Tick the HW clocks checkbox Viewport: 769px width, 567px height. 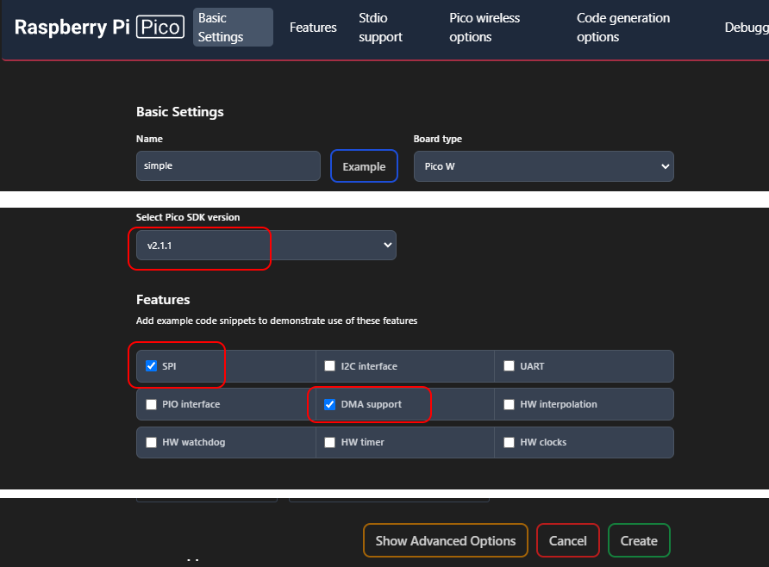coord(509,442)
